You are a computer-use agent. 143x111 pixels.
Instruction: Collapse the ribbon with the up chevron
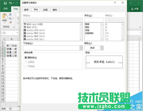140,27
